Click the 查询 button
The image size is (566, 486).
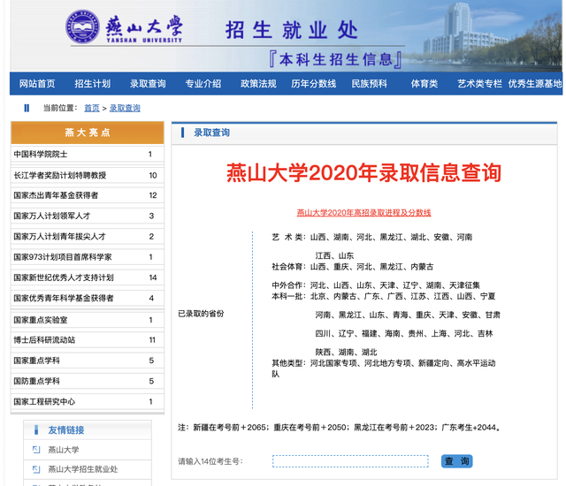click(456, 461)
